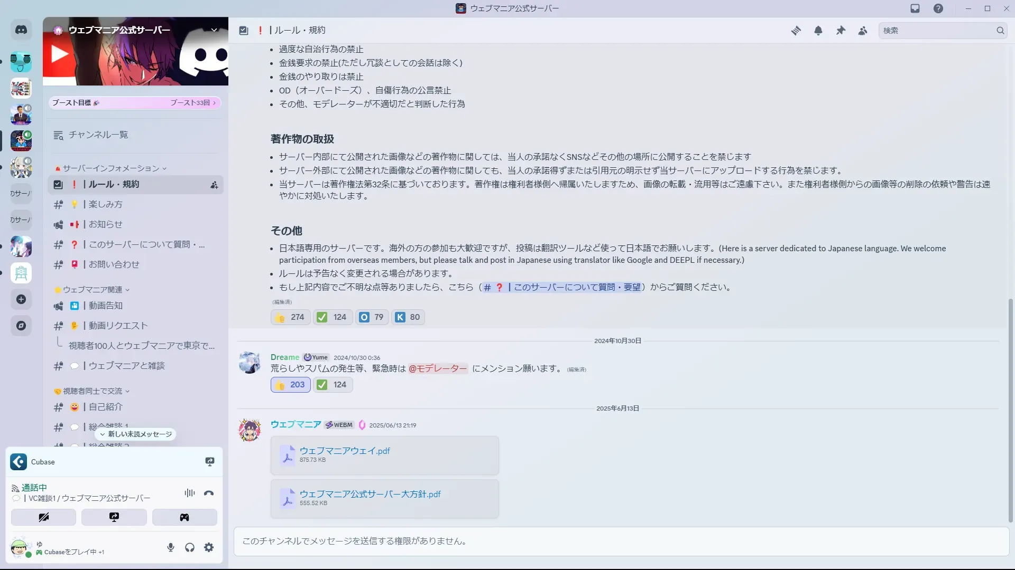Mute the microphone
The width and height of the screenshot is (1015, 570).
coord(170,547)
